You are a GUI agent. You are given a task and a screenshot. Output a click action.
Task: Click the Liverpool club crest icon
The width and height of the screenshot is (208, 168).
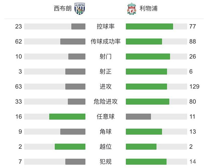[130, 8]
